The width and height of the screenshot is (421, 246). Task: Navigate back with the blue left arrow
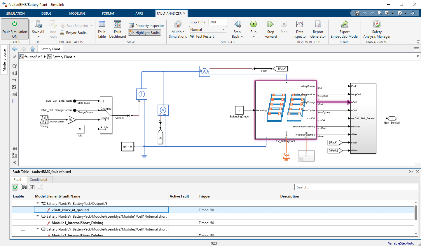point(15,49)
